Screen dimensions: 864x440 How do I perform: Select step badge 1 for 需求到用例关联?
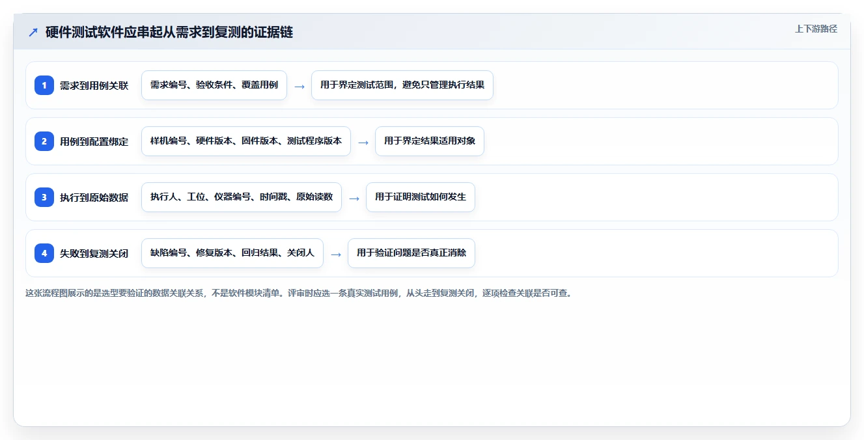click(44, 85)
